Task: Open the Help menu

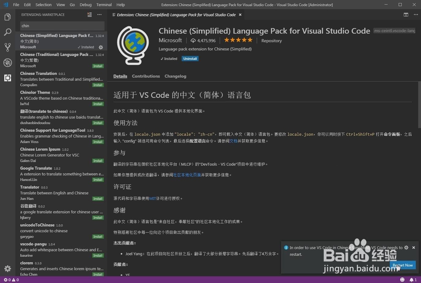Action: (x=120, y=5)
